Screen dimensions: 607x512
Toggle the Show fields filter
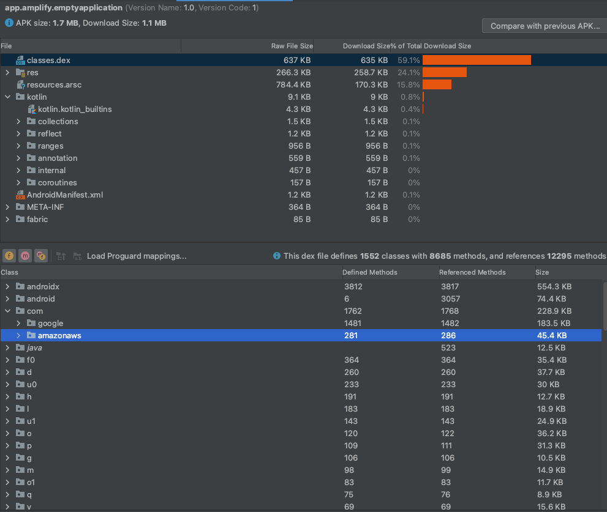(x=9, y=256)
